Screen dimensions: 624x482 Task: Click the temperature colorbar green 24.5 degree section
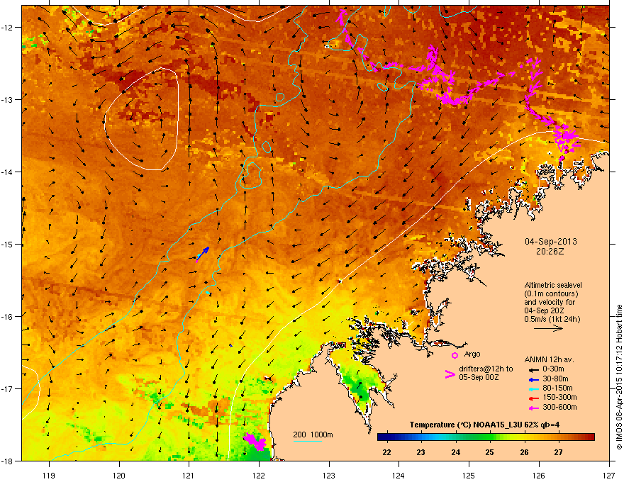pos(473,437)
